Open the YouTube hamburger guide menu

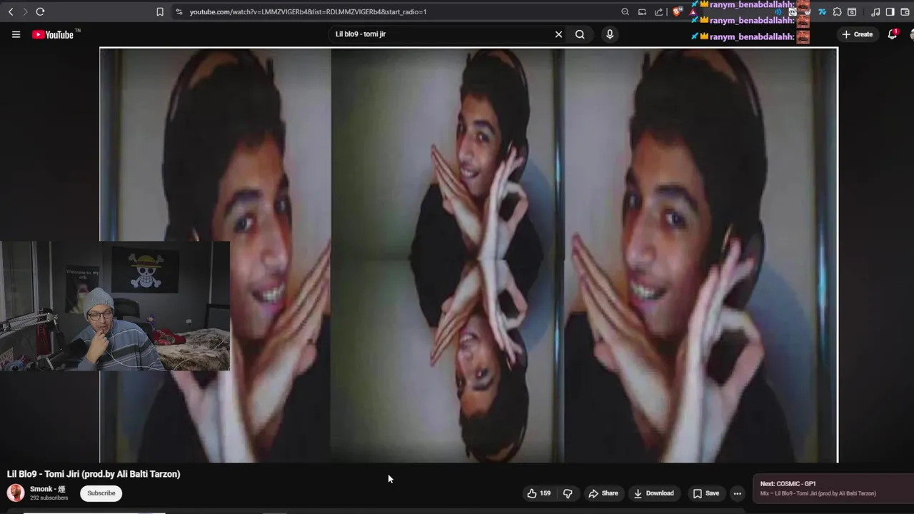(16, 34)
